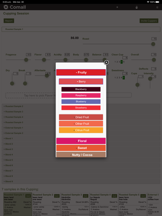Select Clean Cup score 5
The height and width of the screenshot is (216, 162).
(124, 62)
